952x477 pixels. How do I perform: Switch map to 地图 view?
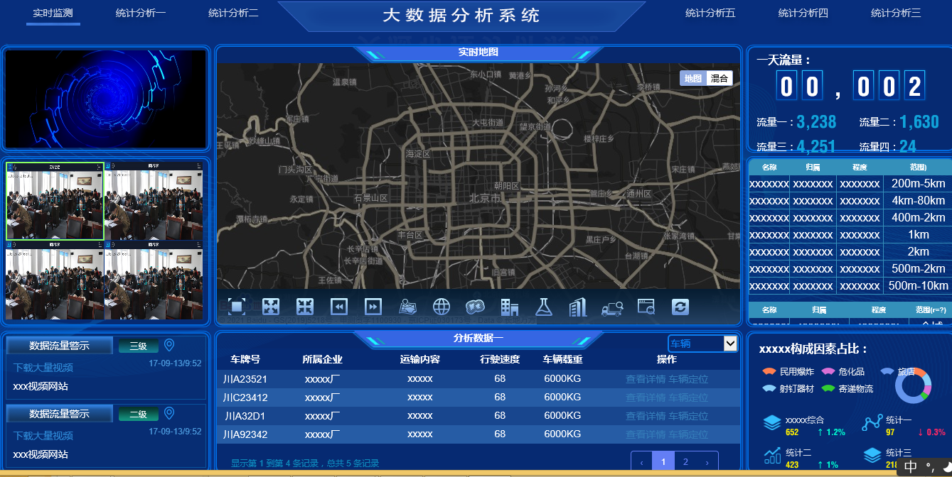[692, 79]
